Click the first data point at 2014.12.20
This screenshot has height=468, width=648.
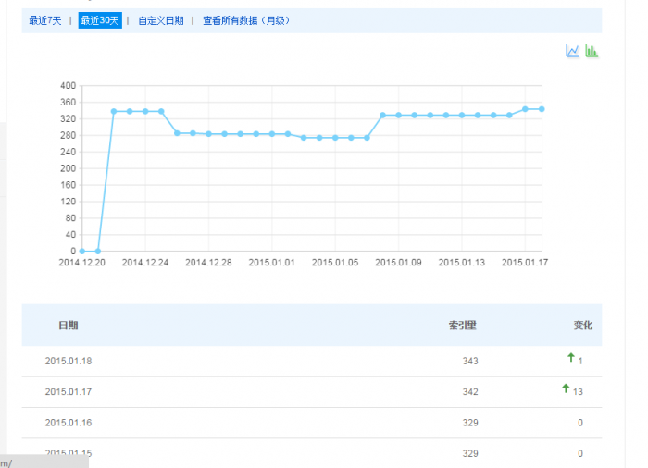pyautogui.click(x=82, y=251)
